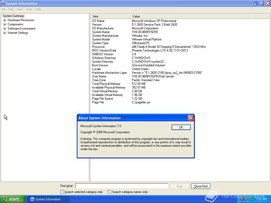Expand the Internet Settings node
This screenshot has width=271, height=203.
(x=5, y=33)
